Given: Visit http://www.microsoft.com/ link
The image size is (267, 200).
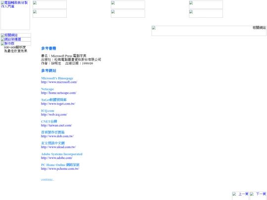Looking at the screenshot, I should [x=59, y=82].
